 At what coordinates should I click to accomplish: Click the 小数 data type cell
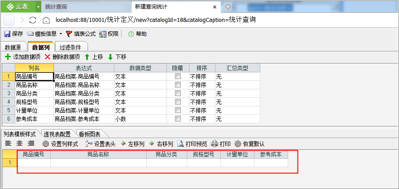click(x=140, y=119)
